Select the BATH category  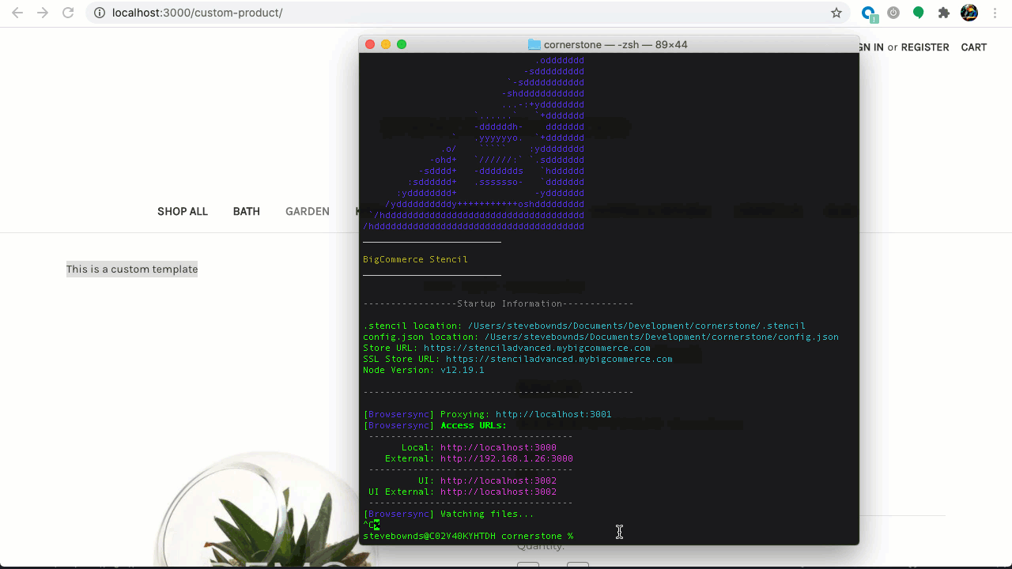pyautogui.click(x=246, y=211)
